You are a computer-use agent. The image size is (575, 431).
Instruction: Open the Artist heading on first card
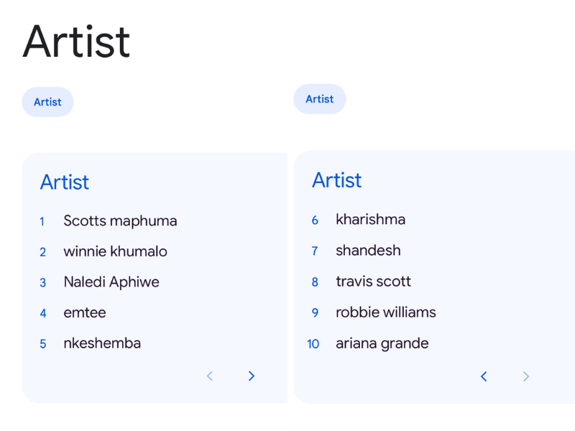(x=64, y=182)
